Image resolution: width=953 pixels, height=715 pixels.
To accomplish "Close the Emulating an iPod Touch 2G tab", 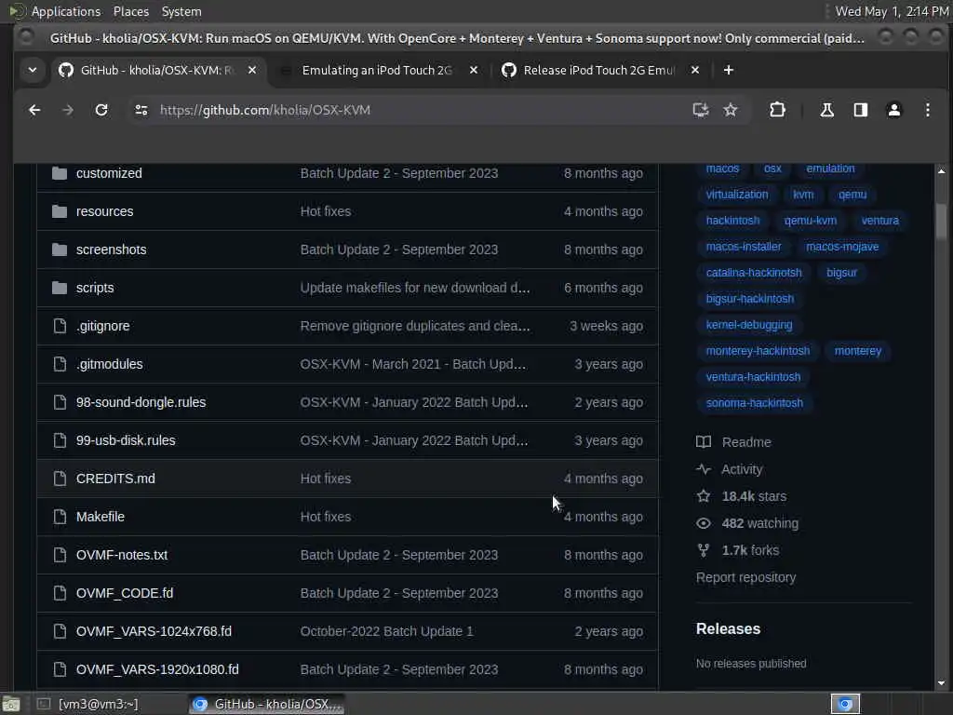I will [x=474, y=70].
